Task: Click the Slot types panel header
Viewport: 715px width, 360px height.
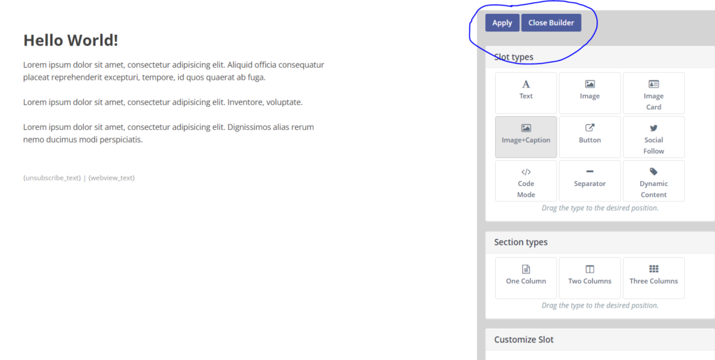Action: [x=600, y=57]
